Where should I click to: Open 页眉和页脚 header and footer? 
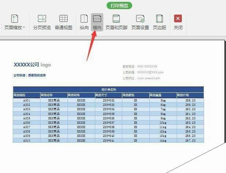[116, 22]
